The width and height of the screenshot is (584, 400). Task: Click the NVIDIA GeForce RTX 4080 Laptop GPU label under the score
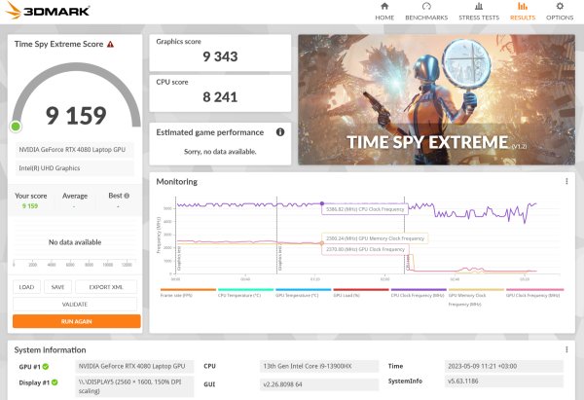(75, 149)
